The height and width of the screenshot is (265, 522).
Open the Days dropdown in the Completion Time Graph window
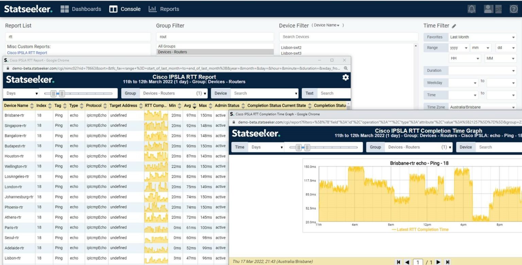click(x=266, y=147)
